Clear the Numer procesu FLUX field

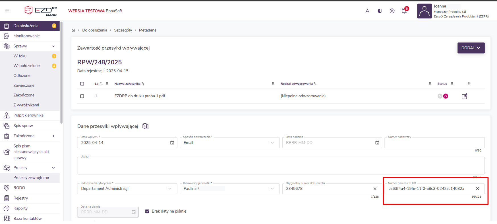tap(477, 189)
